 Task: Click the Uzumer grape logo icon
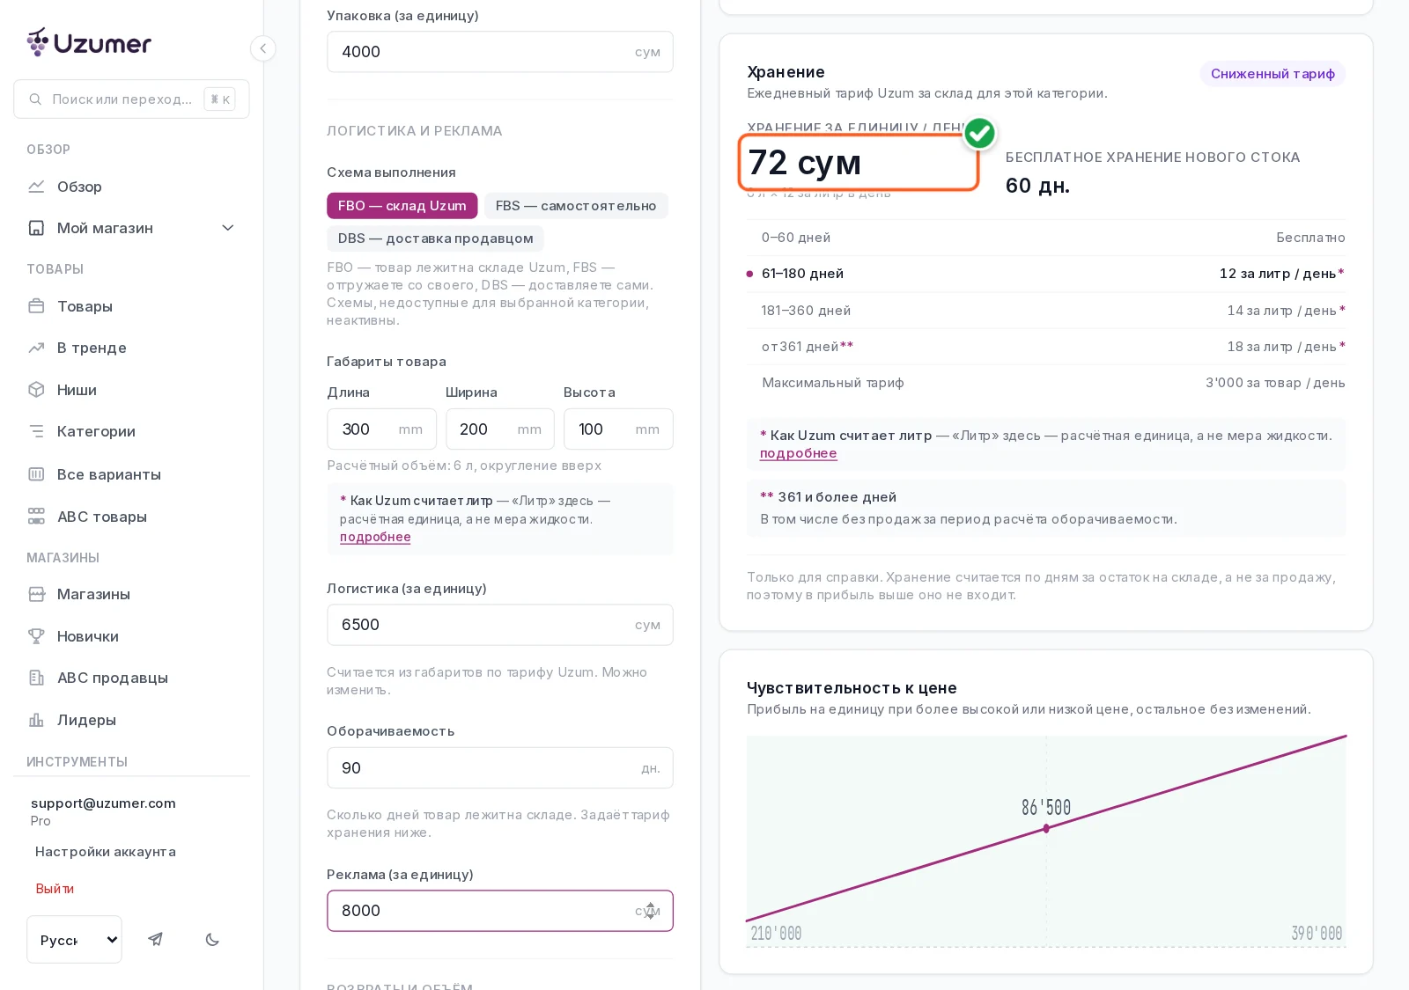[38, 41]
